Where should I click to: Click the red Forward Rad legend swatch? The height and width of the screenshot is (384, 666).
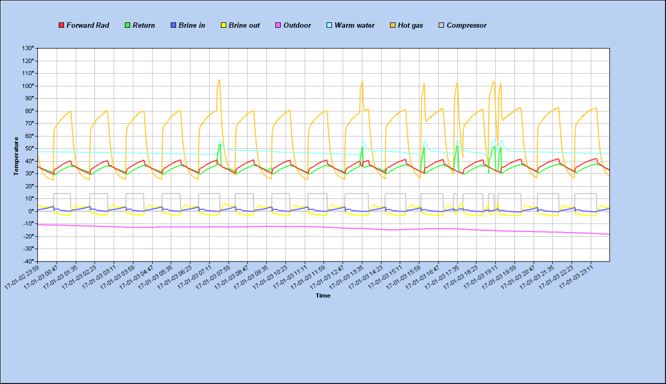61,26
